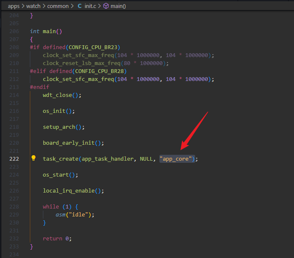
Task: Open the 'apps' breadcrumb segment
Action: pos(14,6)
